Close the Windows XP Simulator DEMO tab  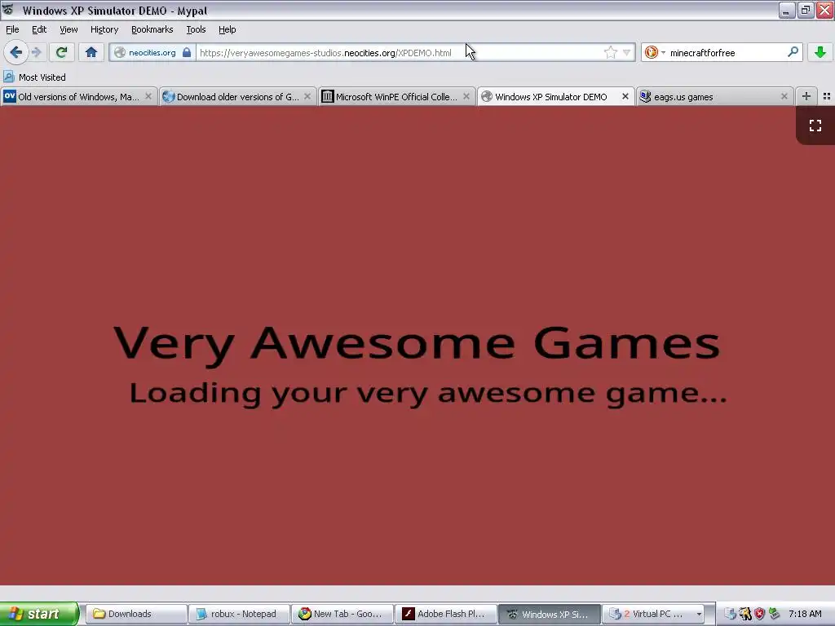click(625, 96)
